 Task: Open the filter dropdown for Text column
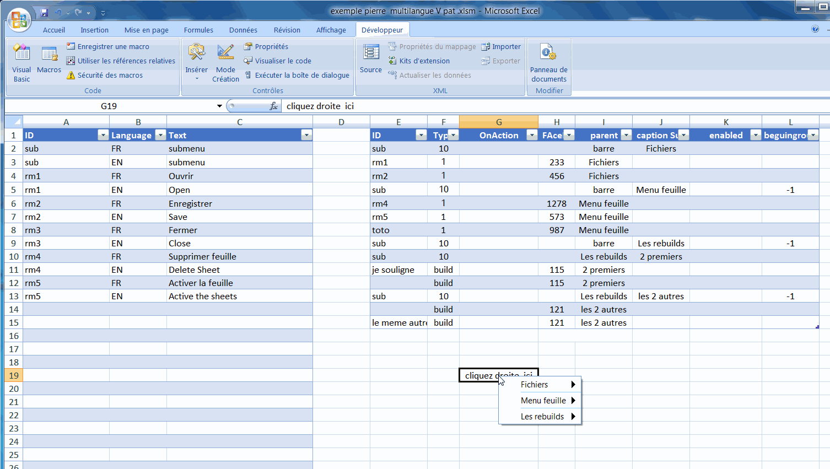click(306, 135)
